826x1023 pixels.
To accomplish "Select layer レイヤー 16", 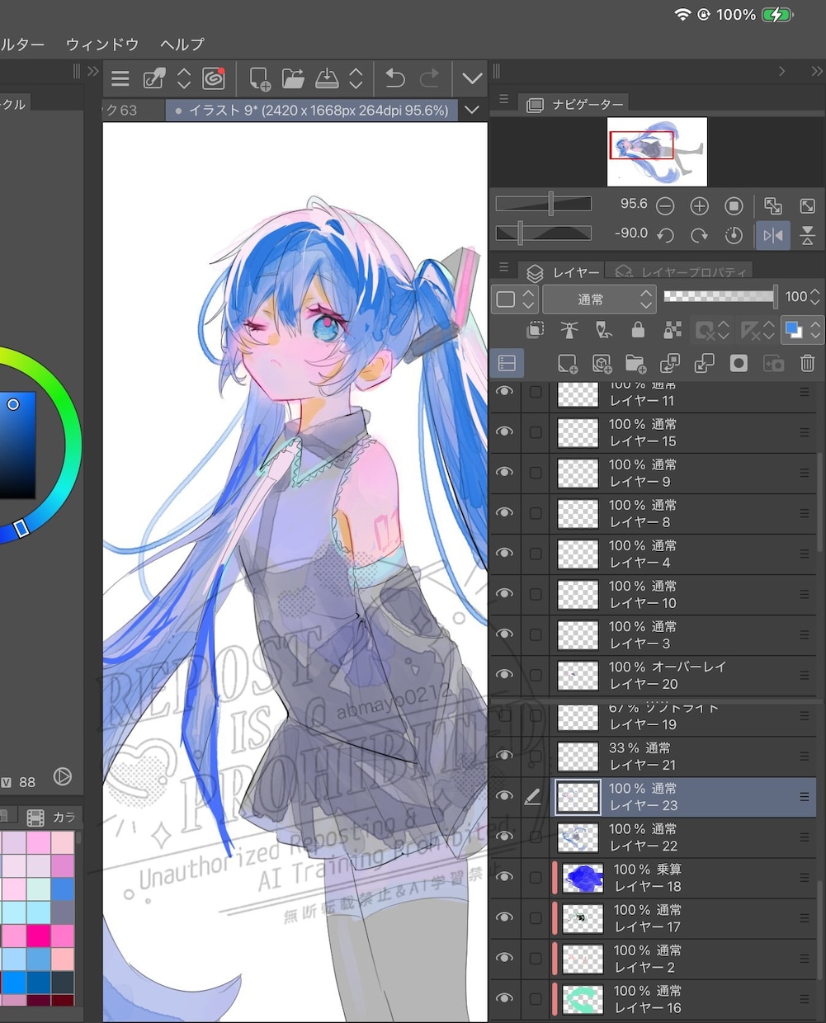I will [x=683, y=999].
